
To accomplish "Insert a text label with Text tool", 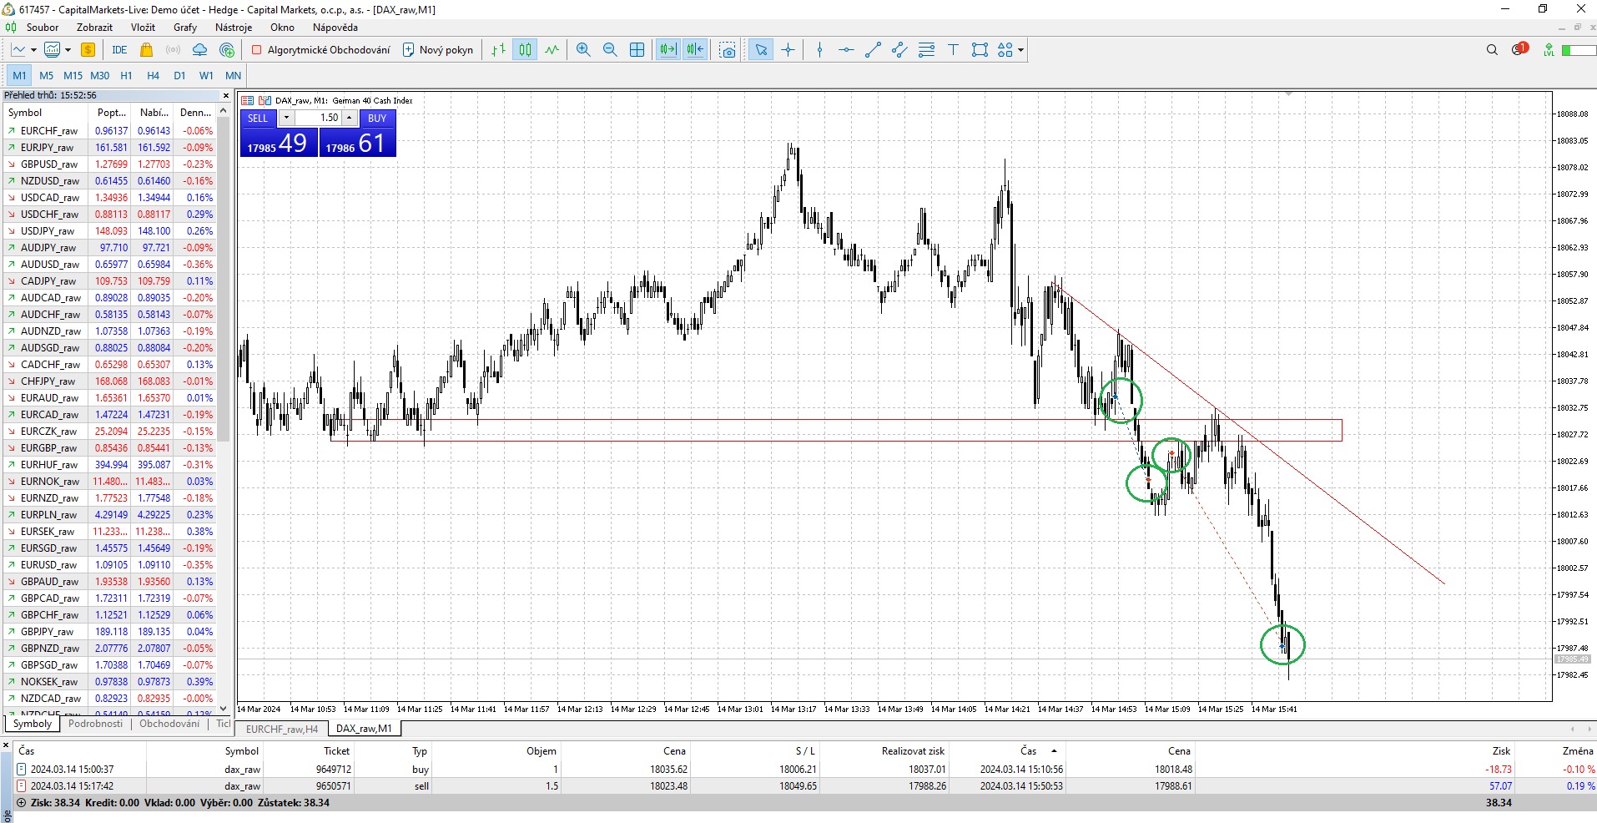I will [x=953, y=50].
